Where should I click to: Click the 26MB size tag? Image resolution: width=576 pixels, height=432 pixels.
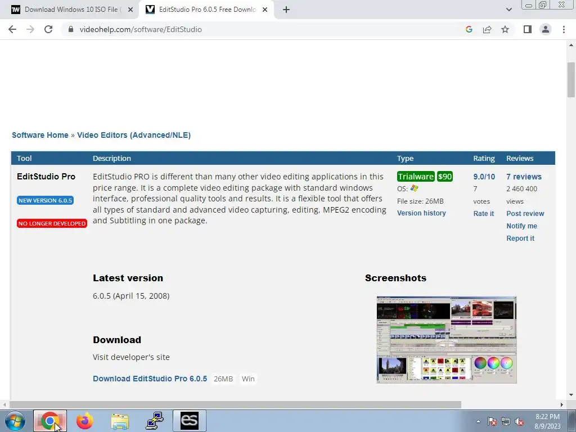223,379
